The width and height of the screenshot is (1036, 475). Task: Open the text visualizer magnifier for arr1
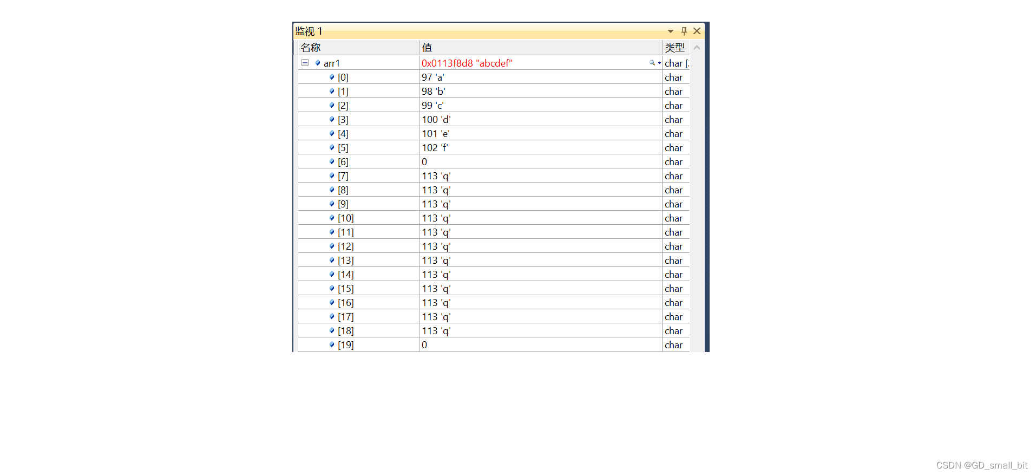click(652, 63)
